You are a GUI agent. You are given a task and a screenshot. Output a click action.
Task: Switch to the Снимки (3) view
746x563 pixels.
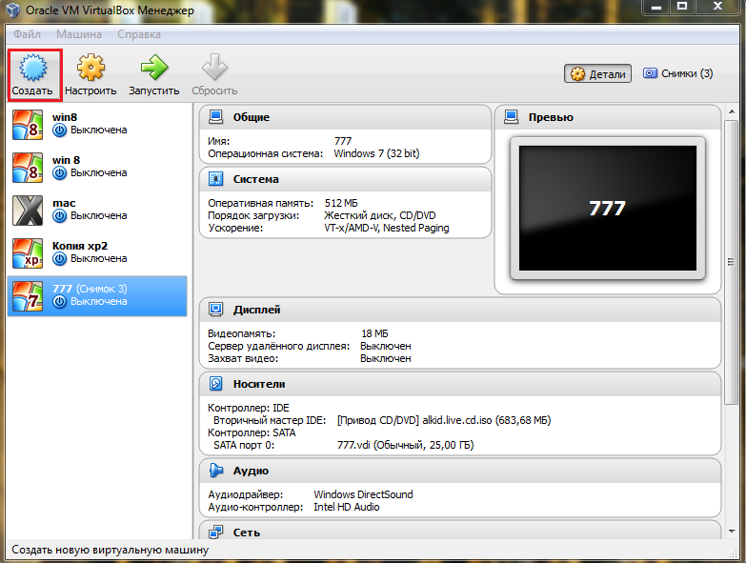click(x=677, y=73)
